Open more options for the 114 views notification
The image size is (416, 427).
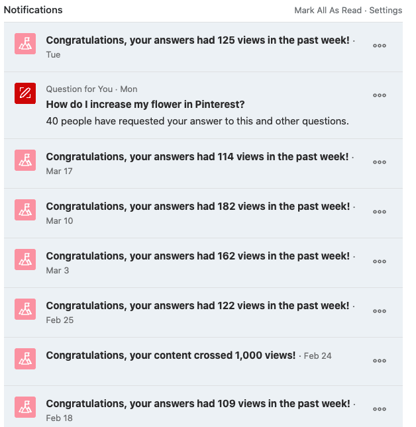380,162
